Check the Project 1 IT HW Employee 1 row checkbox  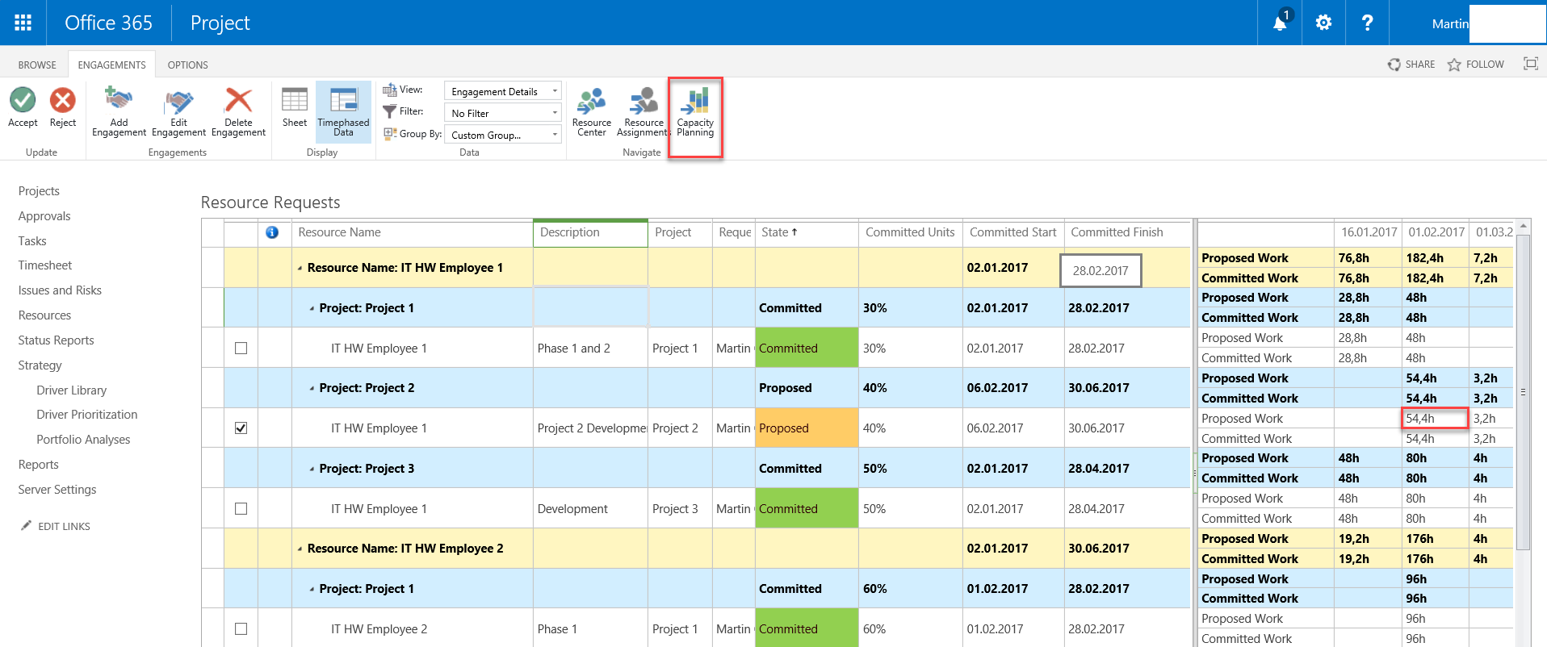click(241, 349)
